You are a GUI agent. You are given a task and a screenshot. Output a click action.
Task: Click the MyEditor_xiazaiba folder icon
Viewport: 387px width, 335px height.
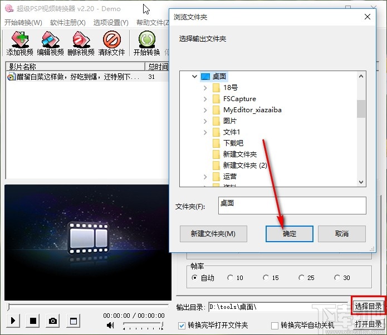[x=216, y=110]
